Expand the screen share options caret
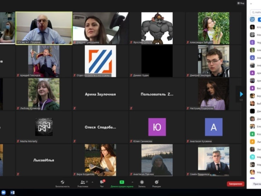Image resolution: width=261 pixels, height=196 pixels. [x=132, y=182]
